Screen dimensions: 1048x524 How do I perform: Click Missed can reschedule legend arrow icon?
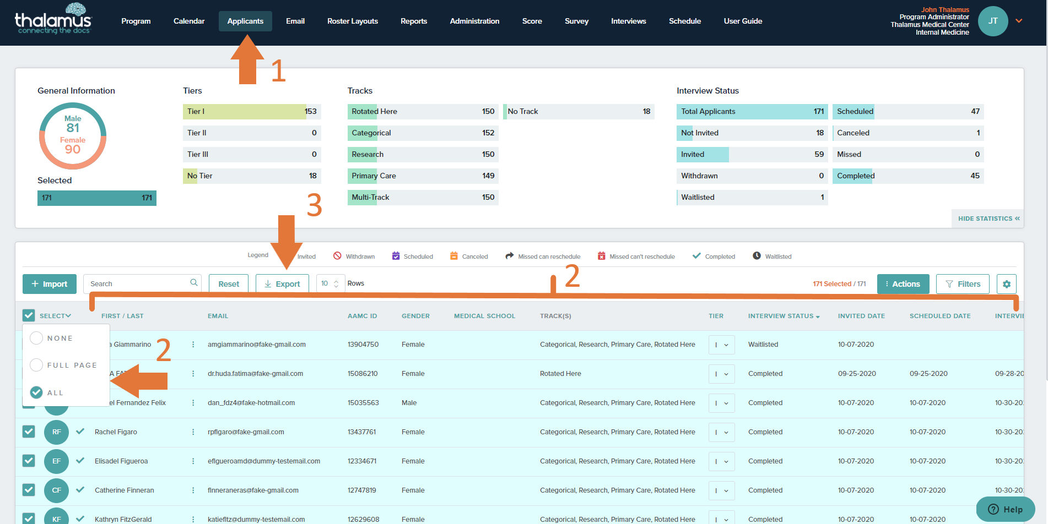coord(510,256)
